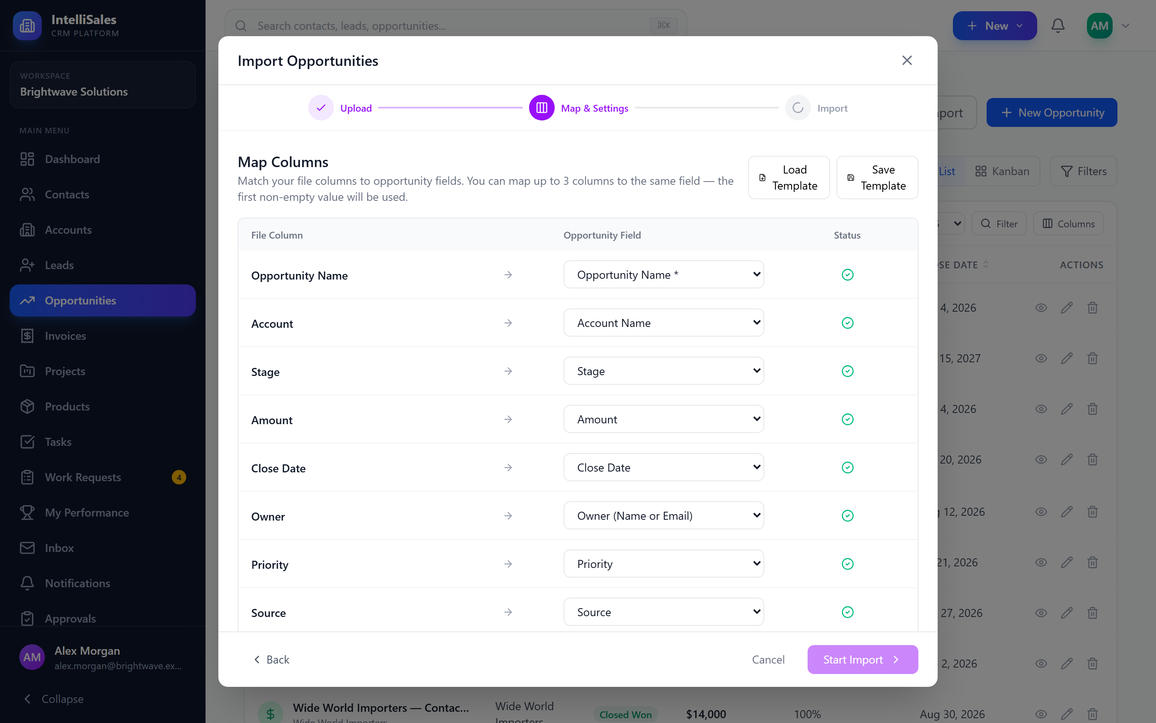The width and height of the screenshot is (1156, 723).
Task: Click Start Import
Action: tap(862, 660)
